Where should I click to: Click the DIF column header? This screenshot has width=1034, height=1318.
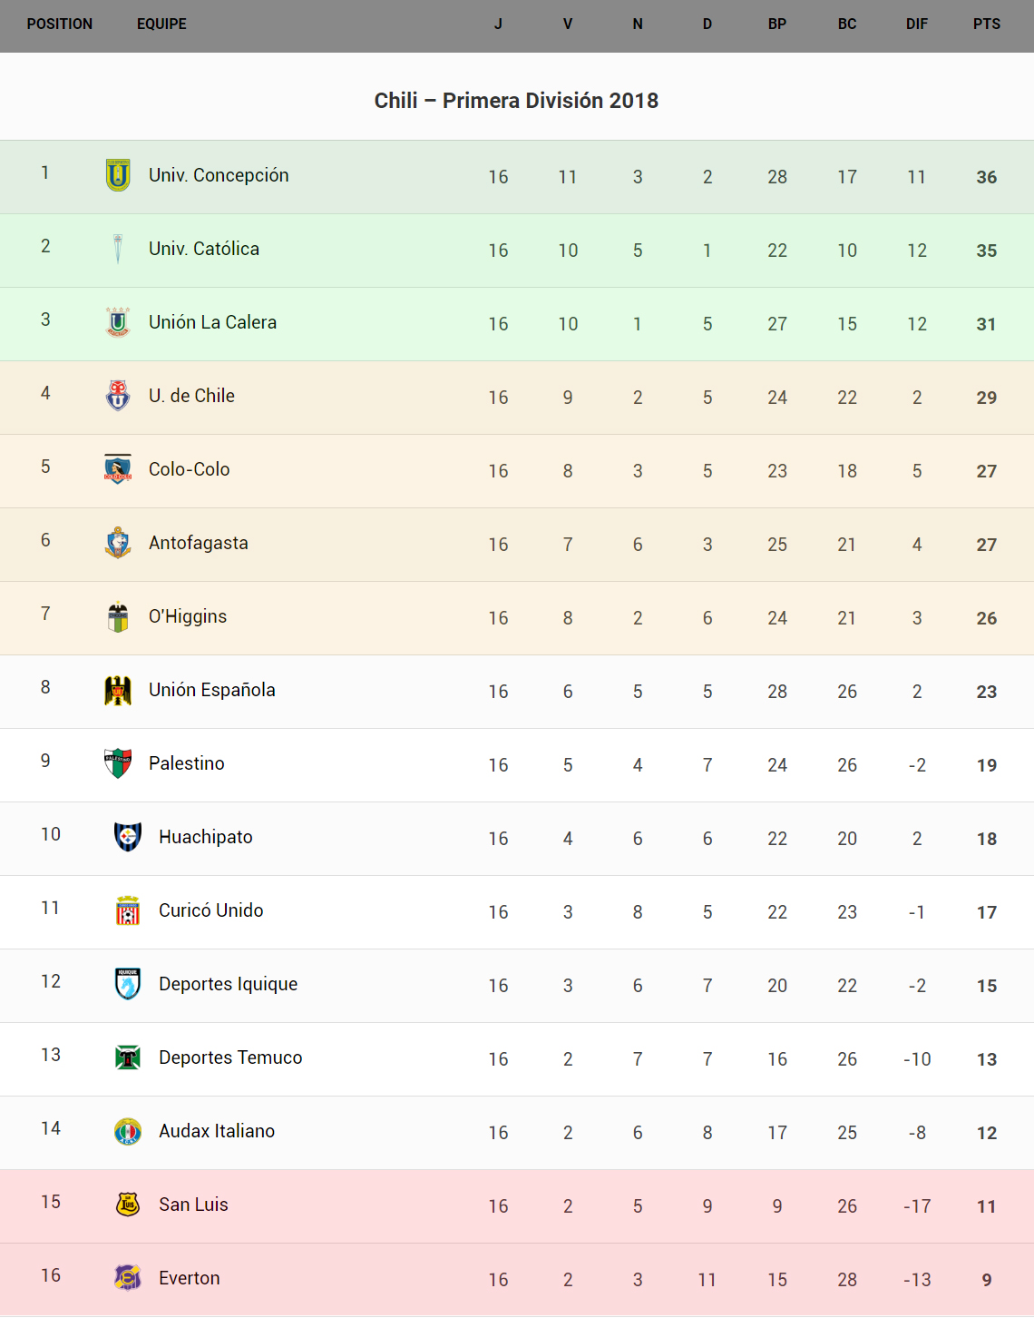click(x=916, y=25)
